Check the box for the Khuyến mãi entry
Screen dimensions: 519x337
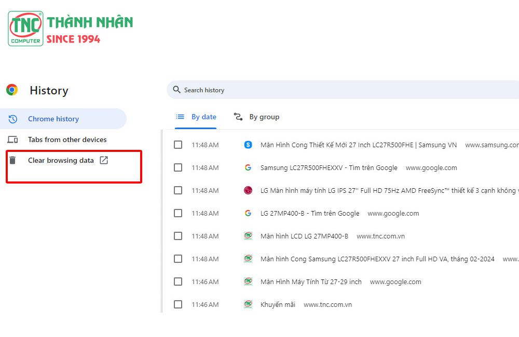[178, 304]
